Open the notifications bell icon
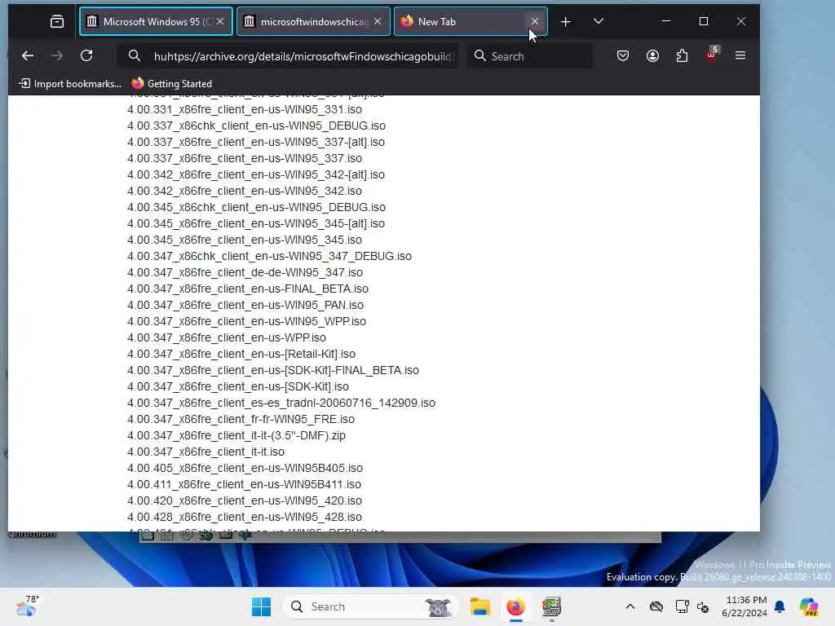Image resolution: width=835 pixels, height=626 pixels. [x=780, y=606]
